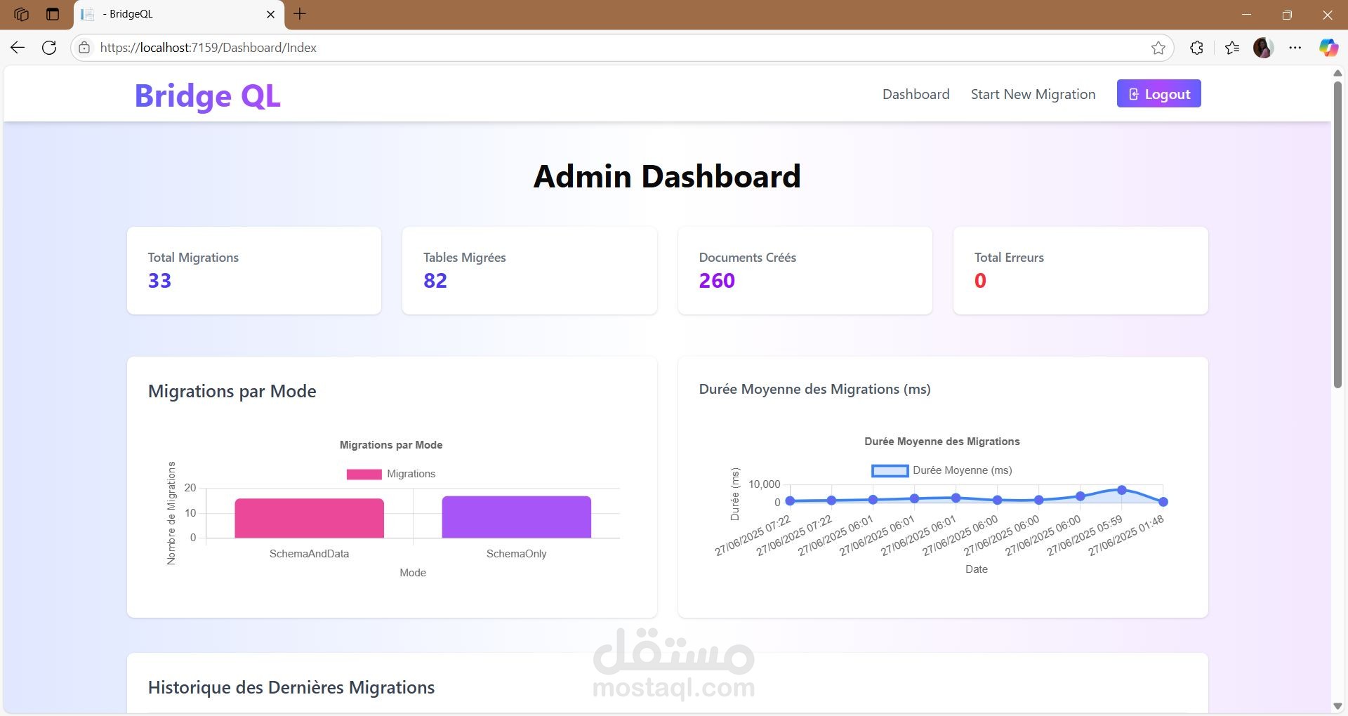Click the Durée Moyenne des Migrations (ms) heading
The image size is (1348, 716).
(x=814, y=389)
